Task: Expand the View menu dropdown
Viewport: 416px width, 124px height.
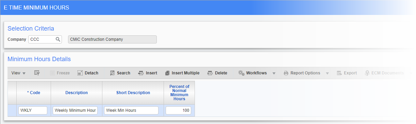Action: coord(19,73)
